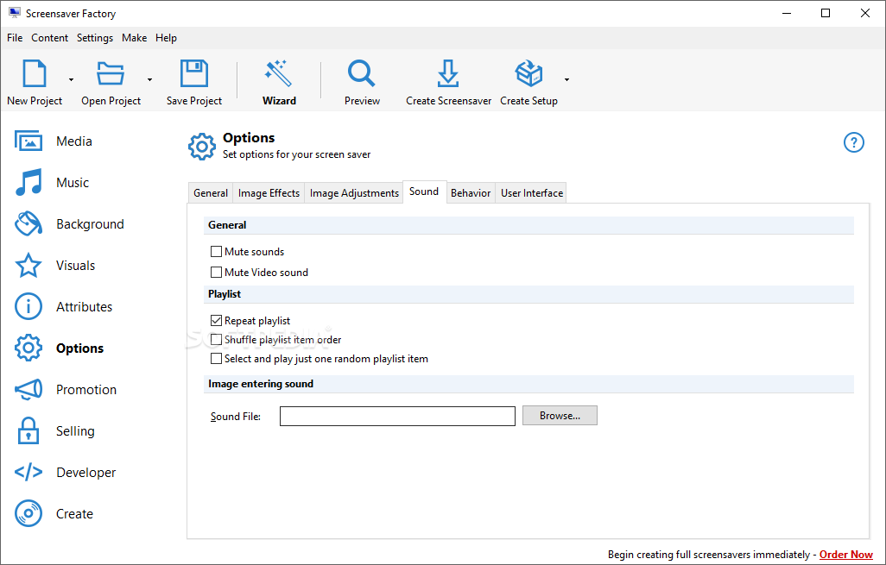
Task: Switch to the Image Adjustments tab
Action: click(x=354, y=193)
